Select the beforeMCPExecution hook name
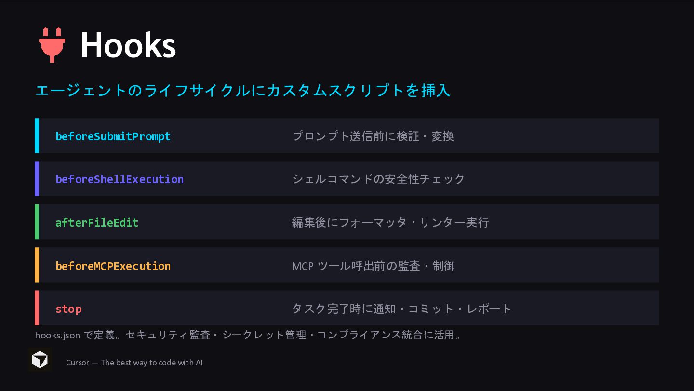694x391 pixels. coord(113,266)
